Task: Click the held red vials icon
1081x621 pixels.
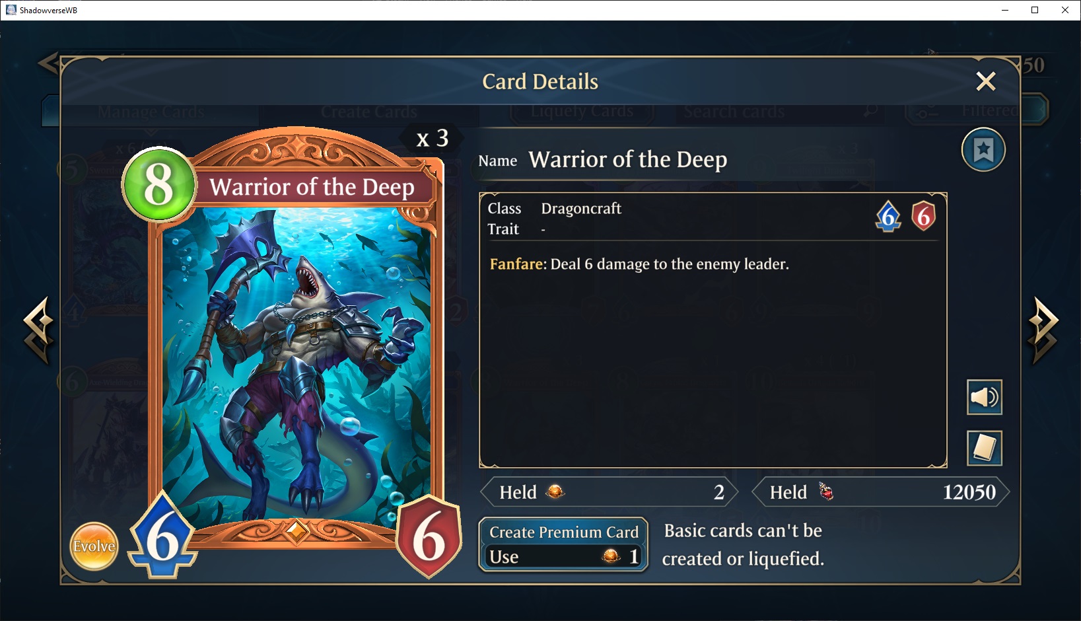Action: [826, 492]
